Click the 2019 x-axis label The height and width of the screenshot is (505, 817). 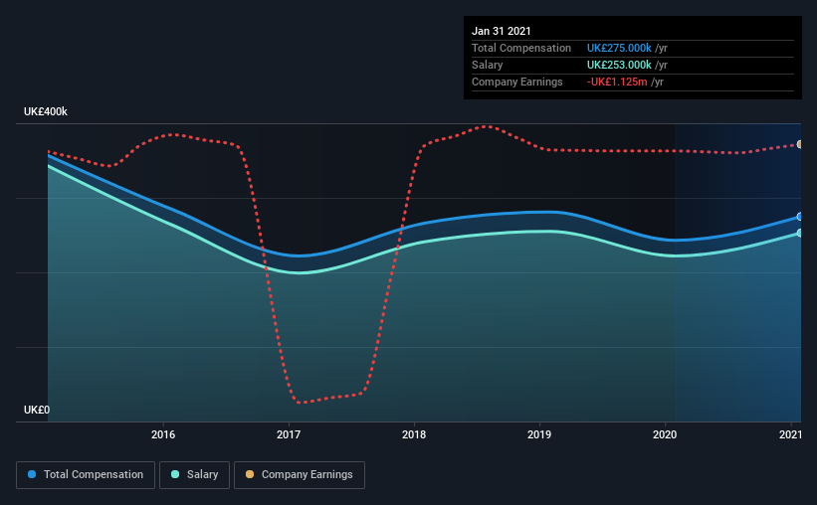click(x=539, y=434)
